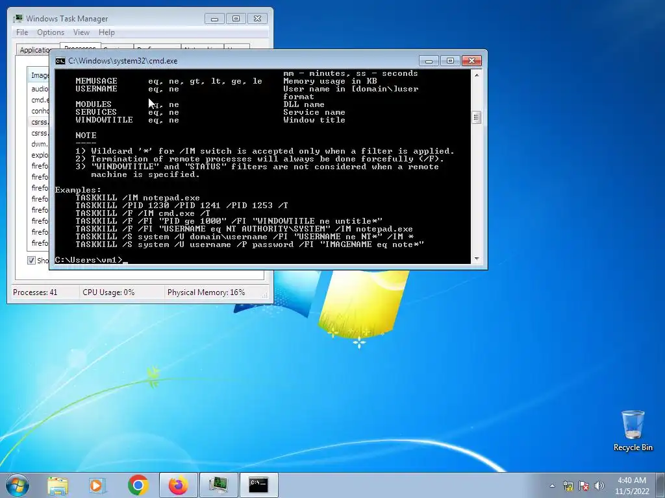Viewport: 665px width, 498px height.
Task: Close the cmd.exe window
Action: click(471, 61)
